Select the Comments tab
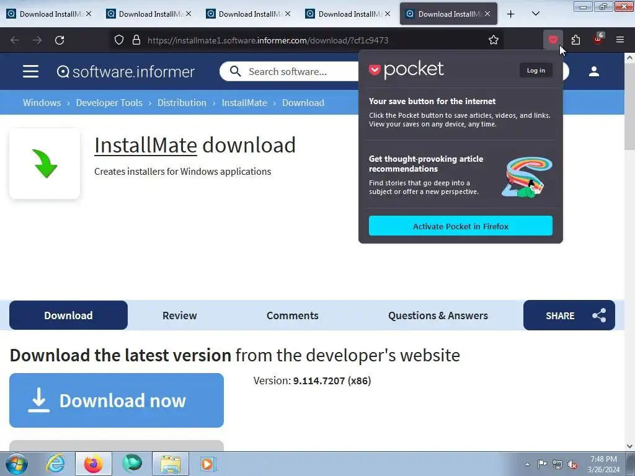Image resolution: width=635 pixels, height=476 pixels. 293,315
